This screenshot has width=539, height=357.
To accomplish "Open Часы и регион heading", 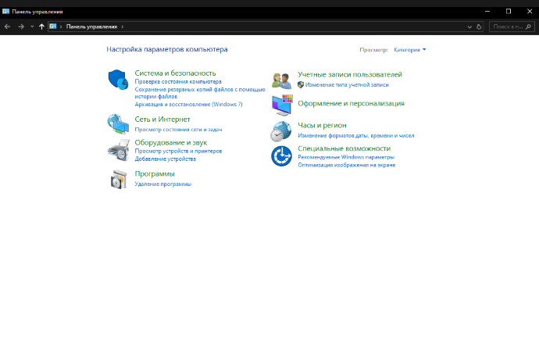I will tap(322, 126).
